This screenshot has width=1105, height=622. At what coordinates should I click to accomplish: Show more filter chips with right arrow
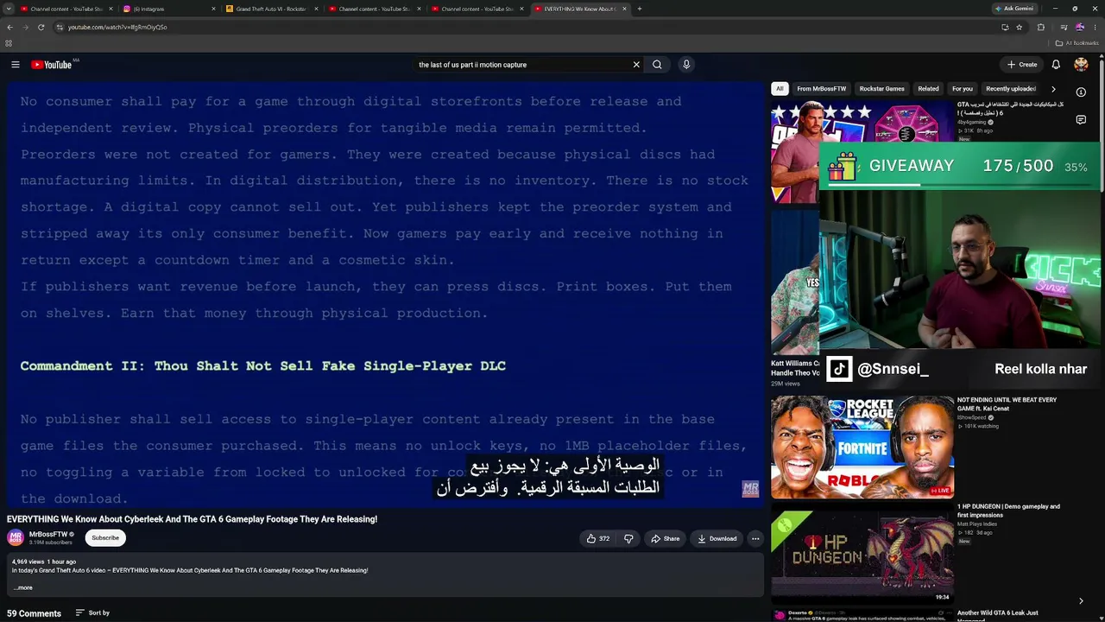1053,89
